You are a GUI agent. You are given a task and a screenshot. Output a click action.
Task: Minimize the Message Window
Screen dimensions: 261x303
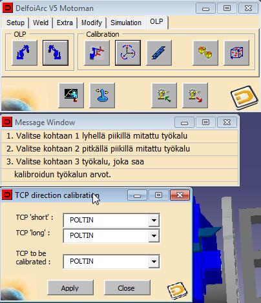pyautogui.click(x=184, y=122)
